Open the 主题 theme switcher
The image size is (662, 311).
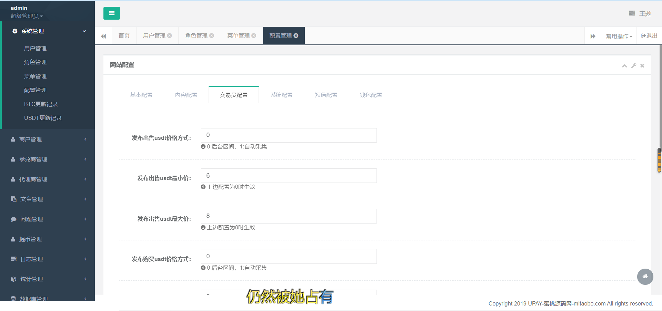point(640,13)
